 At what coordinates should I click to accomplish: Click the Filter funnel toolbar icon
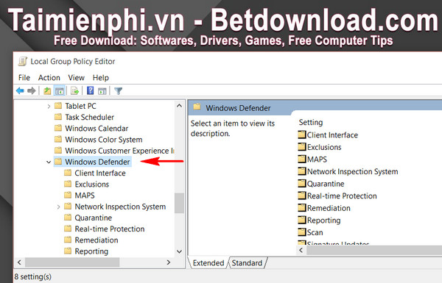118,91
